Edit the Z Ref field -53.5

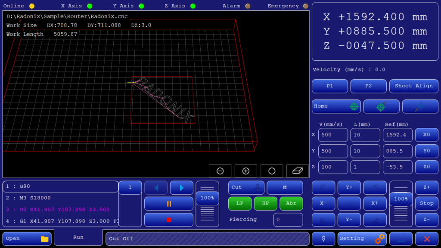click(x=398, y=167)
